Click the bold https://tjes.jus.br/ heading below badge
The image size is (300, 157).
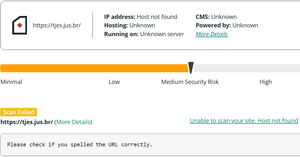(27, 122)
